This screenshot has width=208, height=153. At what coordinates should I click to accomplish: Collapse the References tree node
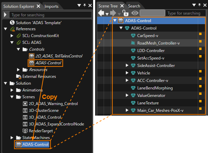[x=5, y=29]
